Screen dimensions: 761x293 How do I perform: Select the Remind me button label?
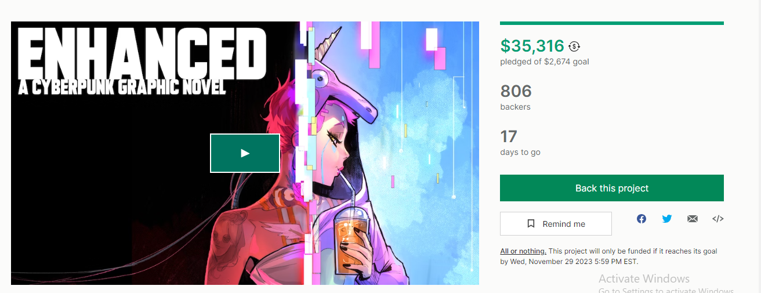[564, 224]
